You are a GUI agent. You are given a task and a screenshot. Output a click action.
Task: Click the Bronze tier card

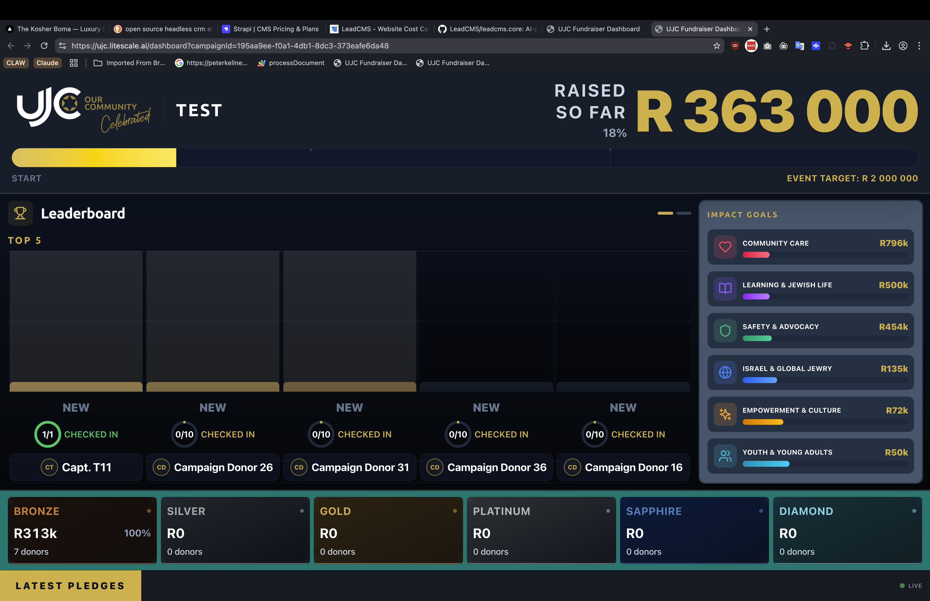pos(82,530)
